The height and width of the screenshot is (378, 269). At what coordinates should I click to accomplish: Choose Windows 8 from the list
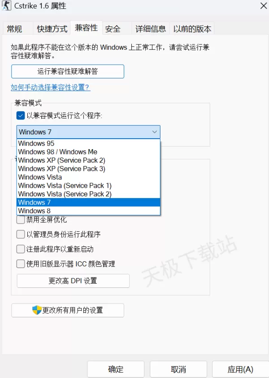(x=88, y=211)
